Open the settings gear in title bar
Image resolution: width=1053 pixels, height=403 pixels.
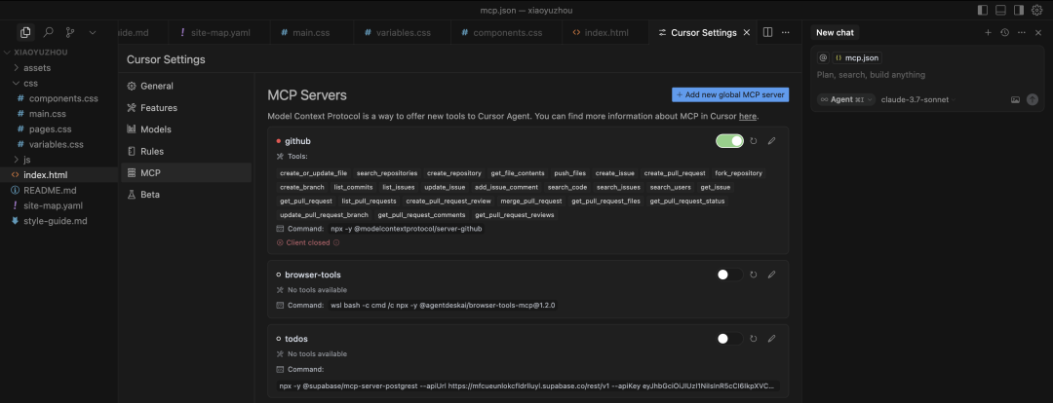(1037, 10)
